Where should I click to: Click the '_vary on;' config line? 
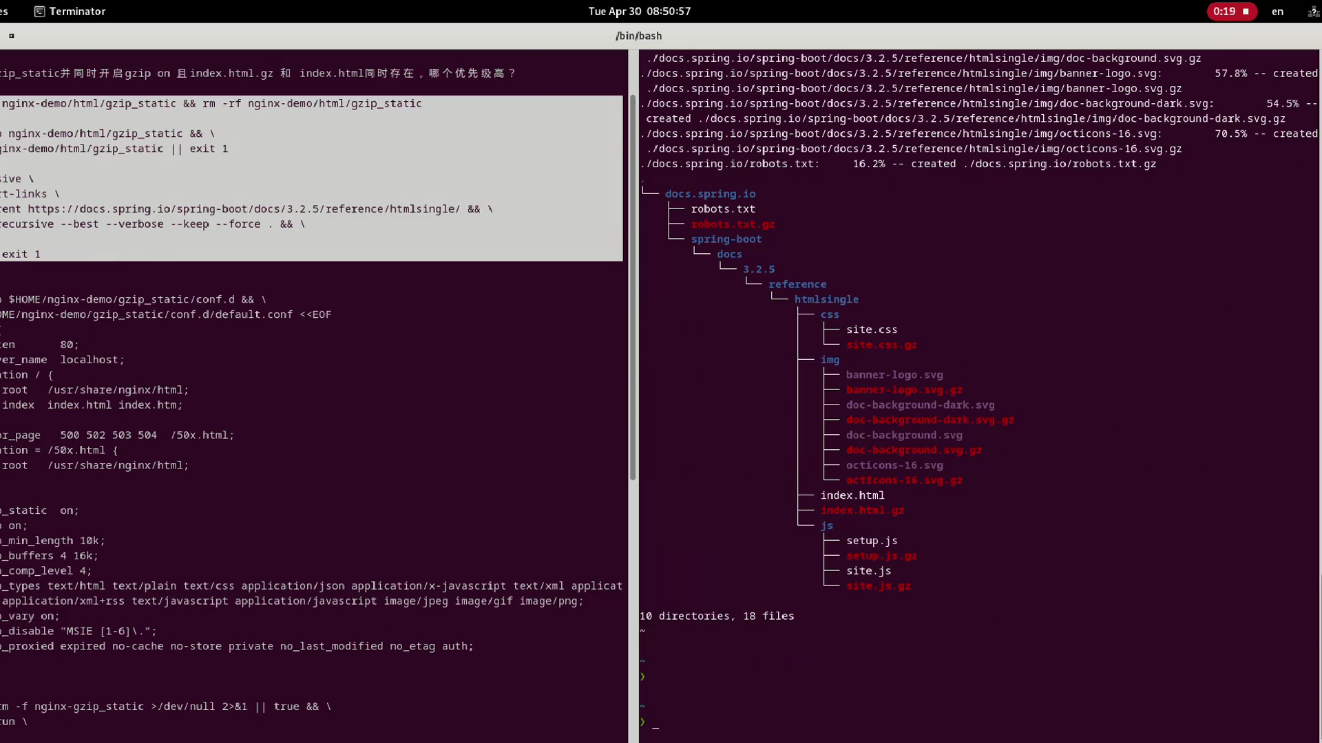click(30, 616)
